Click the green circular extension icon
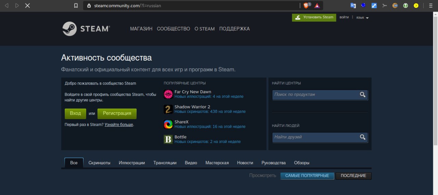The height and width of the screenshot is (195, 438). coord(405,5)
